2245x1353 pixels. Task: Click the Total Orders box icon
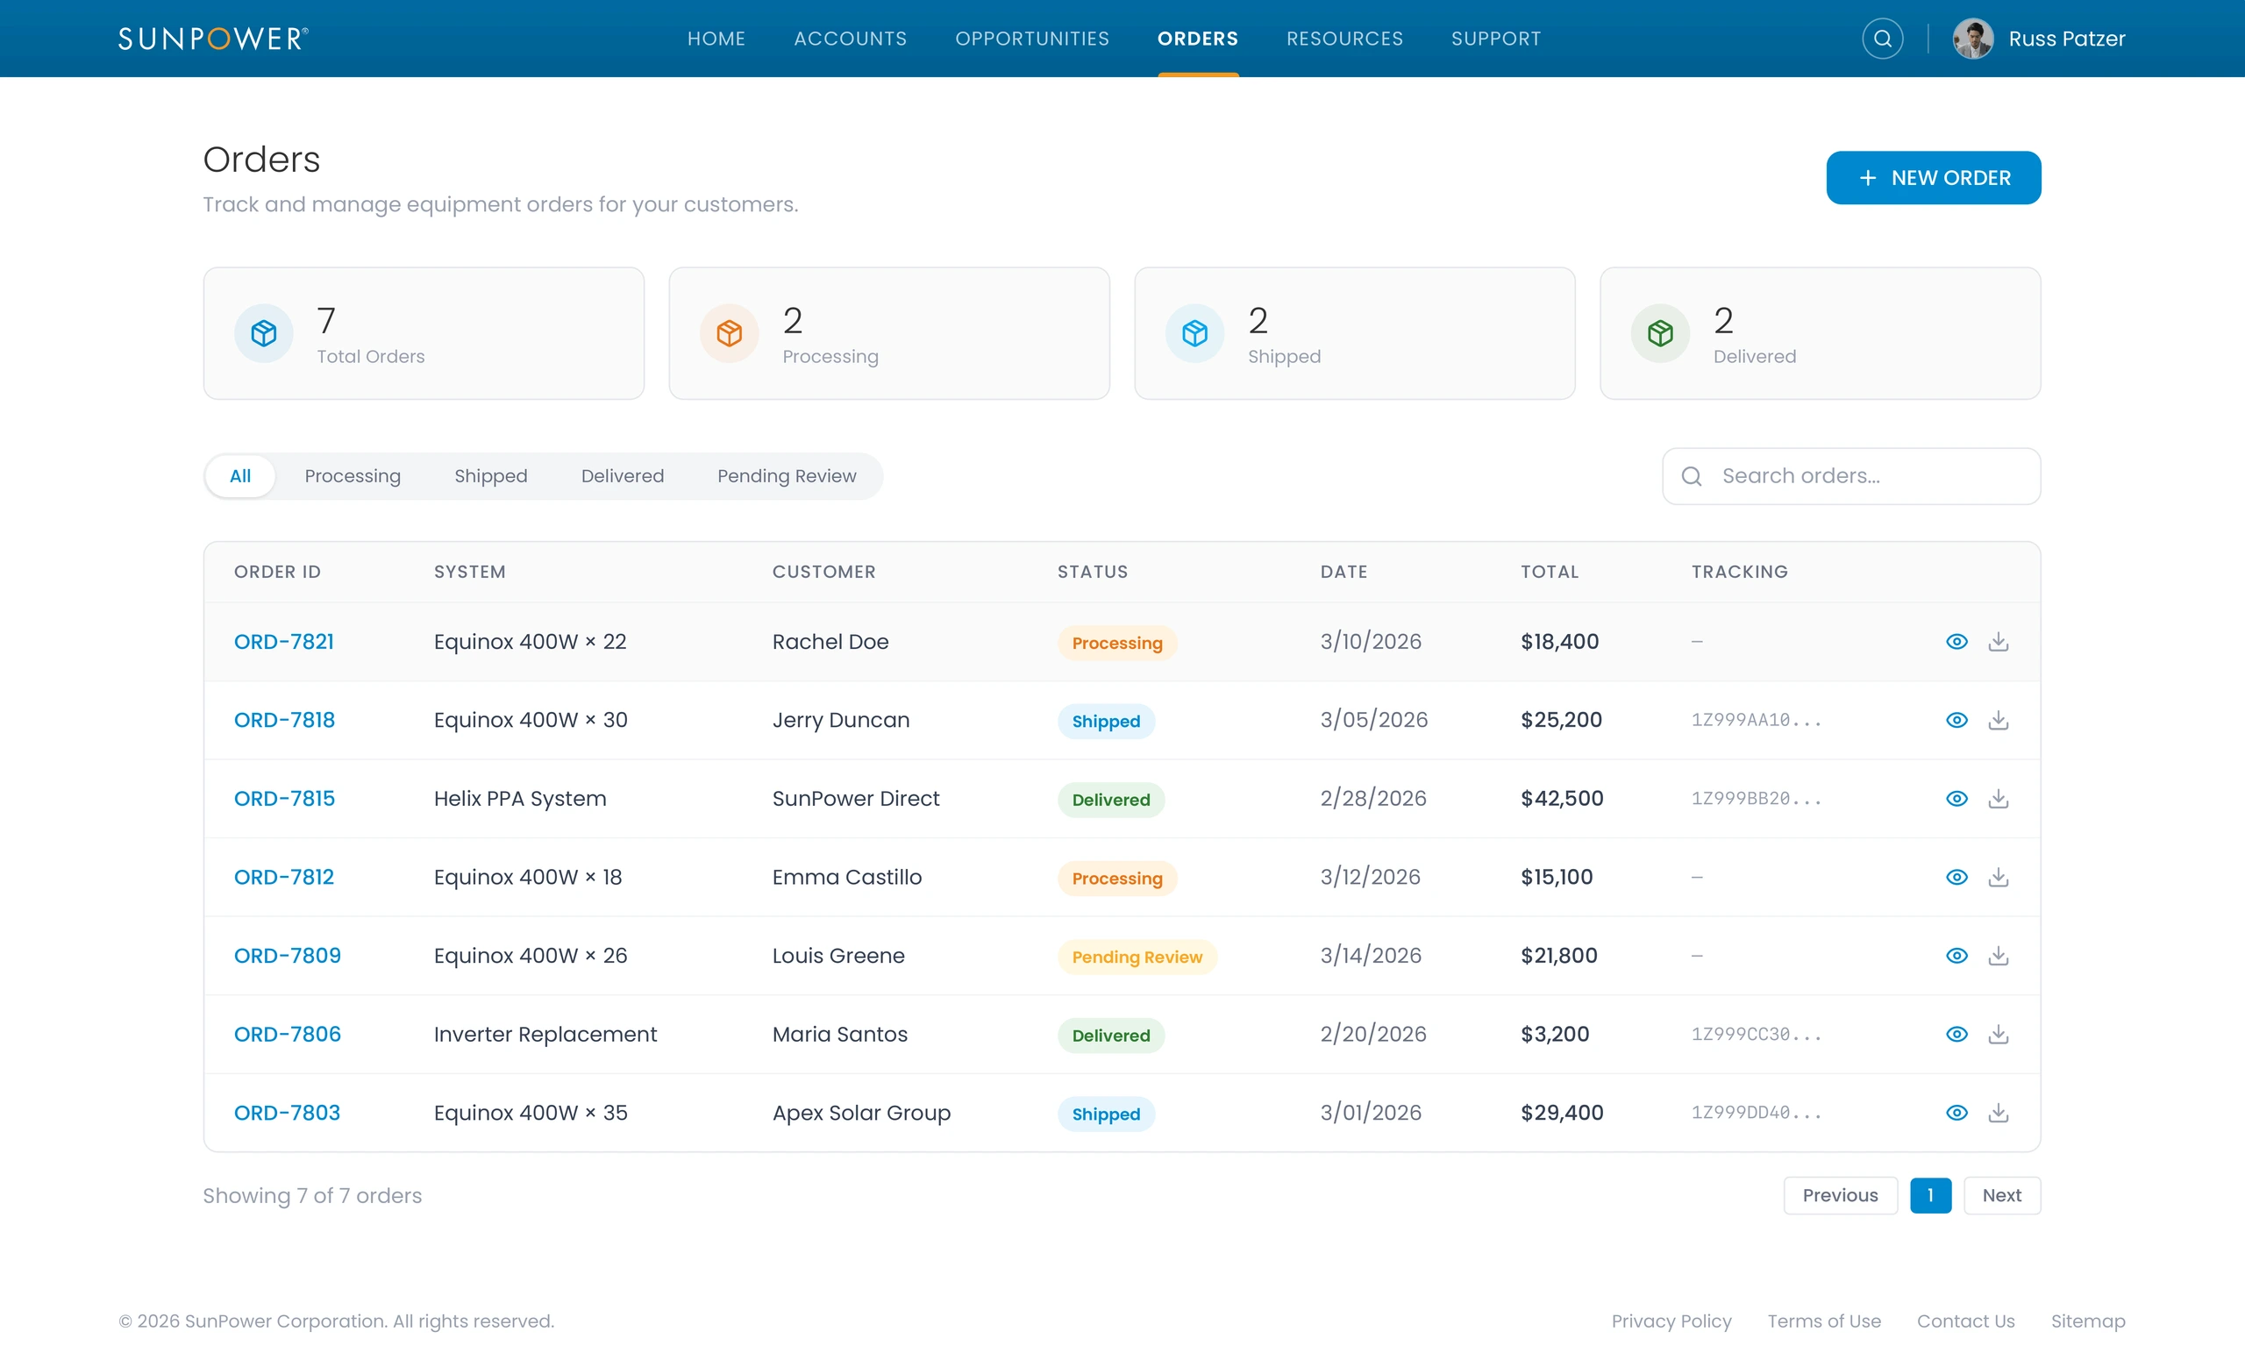(263, 332)
